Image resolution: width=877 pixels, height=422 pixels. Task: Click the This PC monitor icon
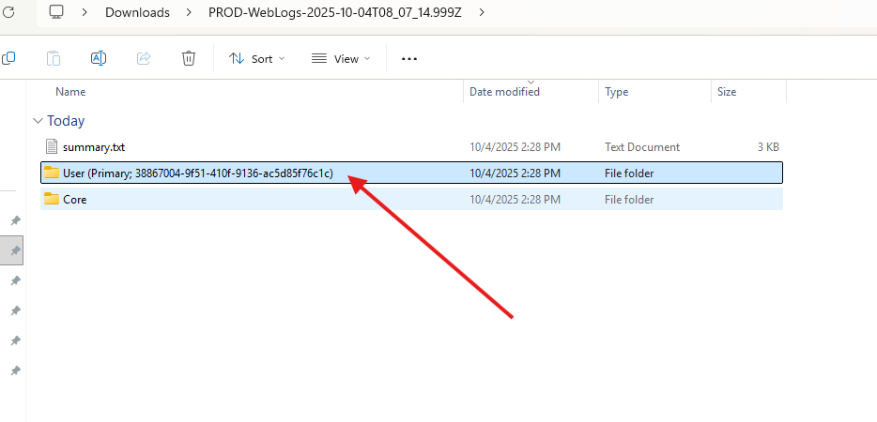(56, 12)
